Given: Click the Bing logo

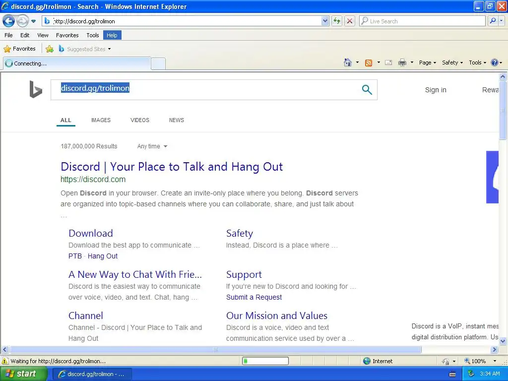Looking at the screenshot, I should [36, 89].
